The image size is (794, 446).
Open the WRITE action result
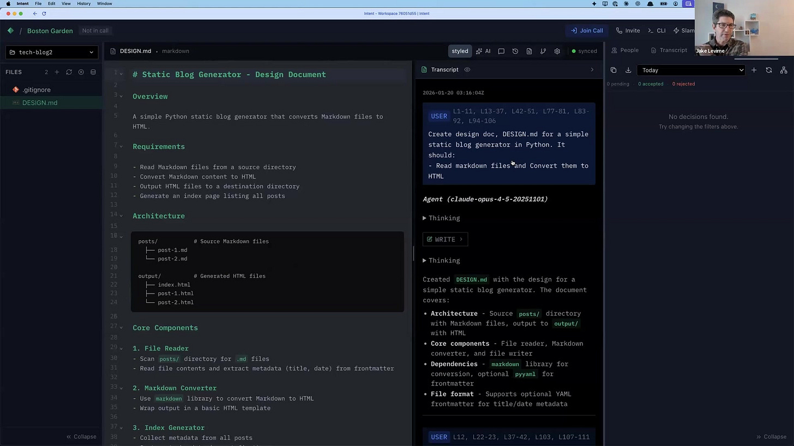point(445,239)
